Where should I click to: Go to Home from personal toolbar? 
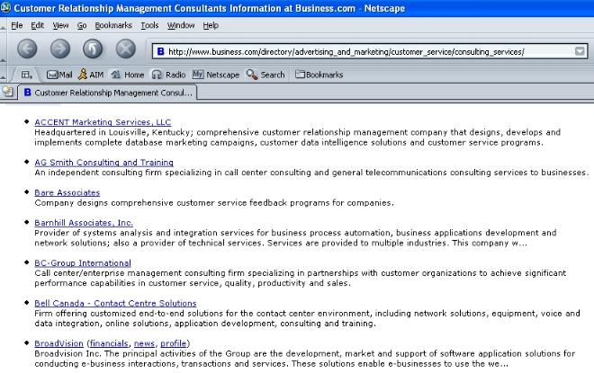[x=128, y=75]
